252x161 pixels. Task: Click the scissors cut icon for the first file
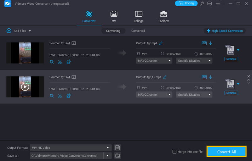pos(60,62)
